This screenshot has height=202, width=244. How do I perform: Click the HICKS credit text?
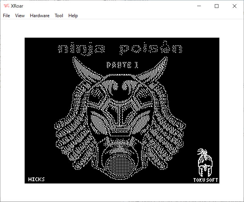36,179
